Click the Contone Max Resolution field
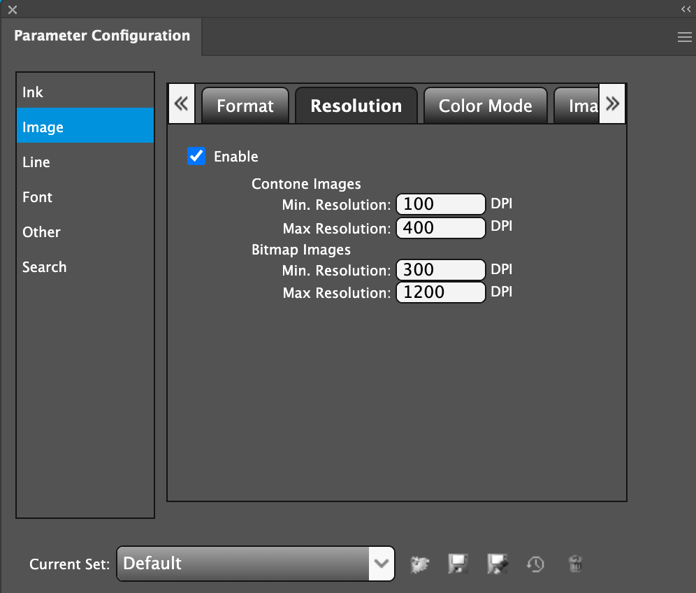 tap(440, 228)
